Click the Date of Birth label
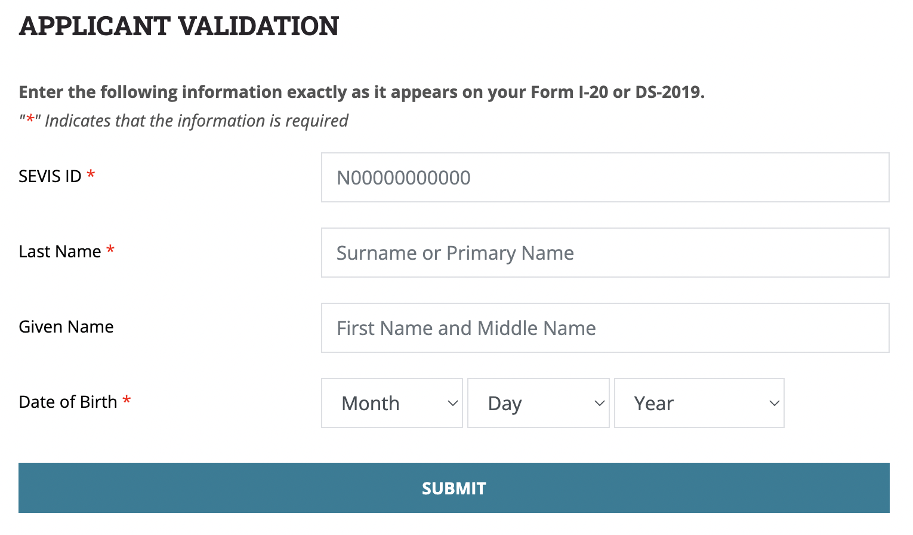Screen dimensions: 913x535 pyautogui.click(x=67, y=401)
